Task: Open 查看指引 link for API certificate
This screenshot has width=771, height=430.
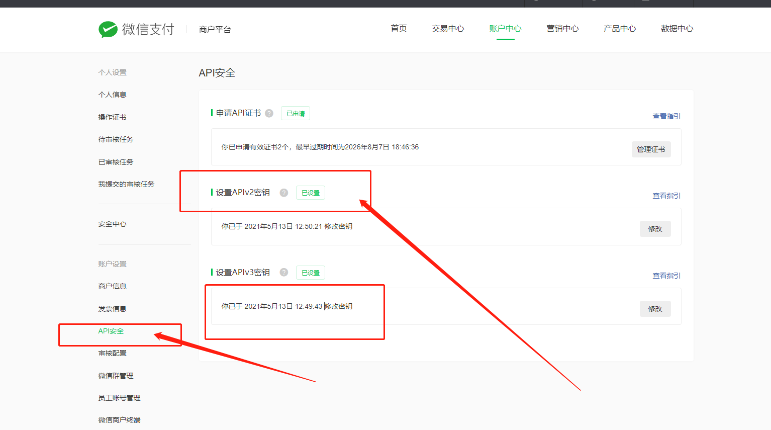Action: point(666,116)
